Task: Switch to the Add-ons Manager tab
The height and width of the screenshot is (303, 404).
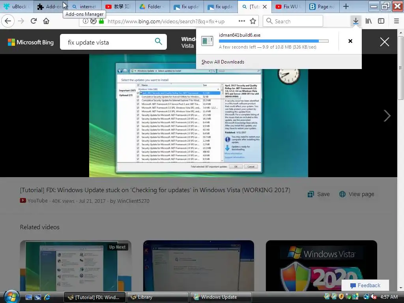Action: 50,7
